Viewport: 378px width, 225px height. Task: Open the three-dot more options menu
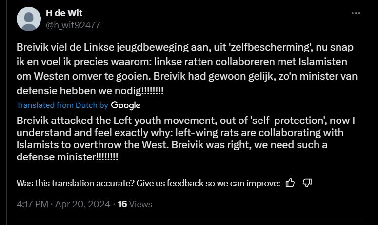(x=356, y=13)
